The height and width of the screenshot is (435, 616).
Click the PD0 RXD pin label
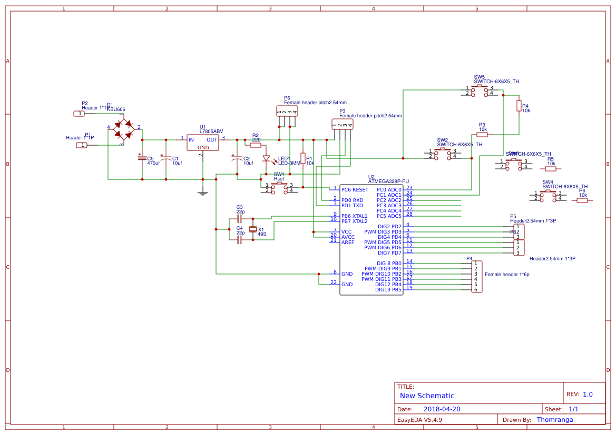pos(353,200)
